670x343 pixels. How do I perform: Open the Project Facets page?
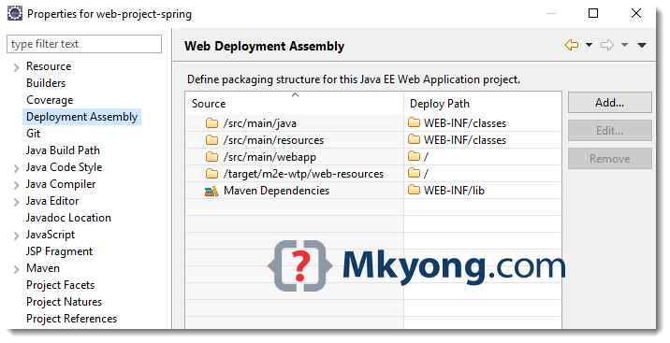click(x=60, y=284)
